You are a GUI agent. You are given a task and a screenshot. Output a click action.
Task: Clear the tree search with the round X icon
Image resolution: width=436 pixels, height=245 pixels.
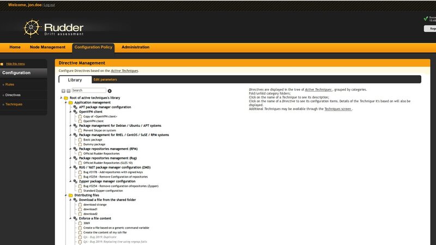(110, 91)
